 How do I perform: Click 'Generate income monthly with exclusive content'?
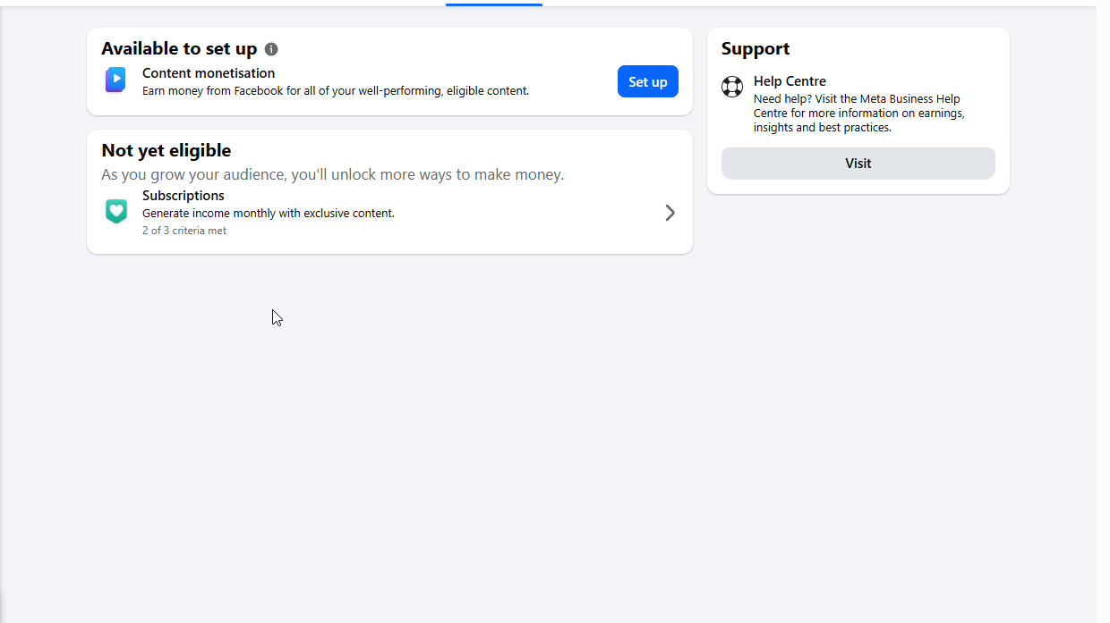269,214
